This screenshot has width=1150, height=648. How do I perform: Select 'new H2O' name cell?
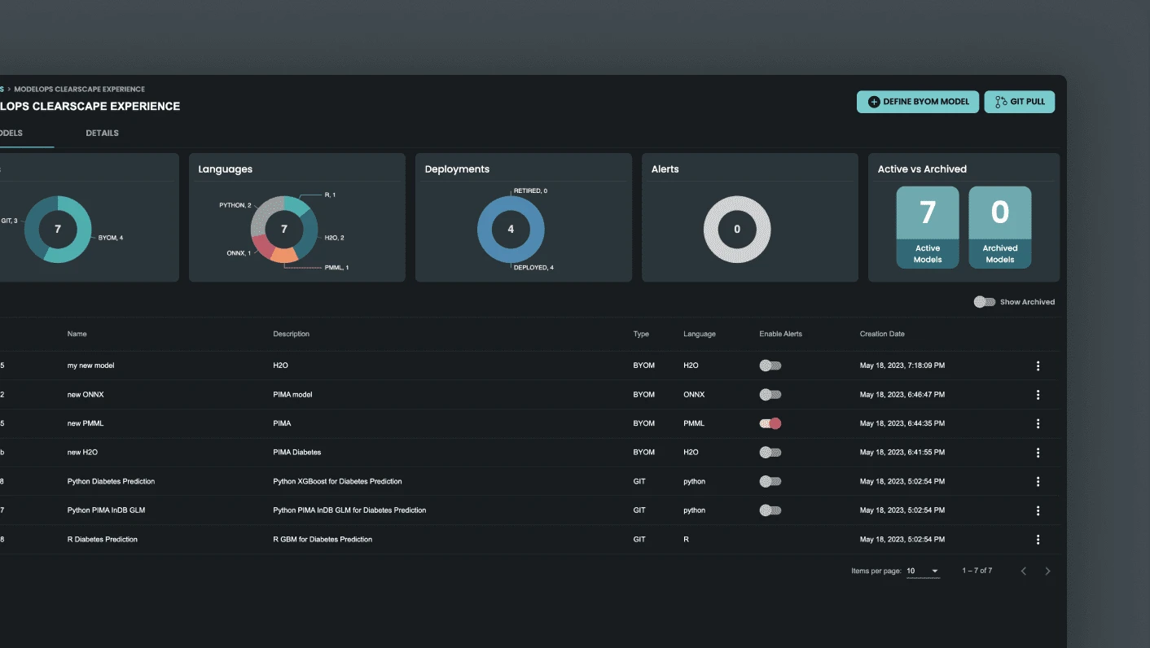82,453
